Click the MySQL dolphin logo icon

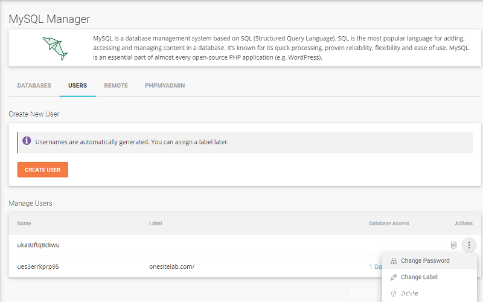pyautogui.click(x=54, y=48)
